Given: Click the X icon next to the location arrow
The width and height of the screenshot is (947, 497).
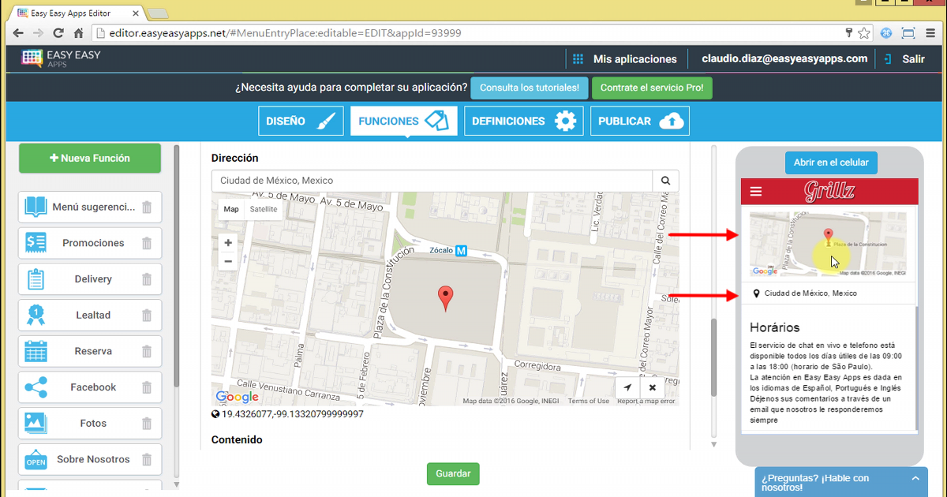Looking at the screenshot, I should tap(652, 387).
